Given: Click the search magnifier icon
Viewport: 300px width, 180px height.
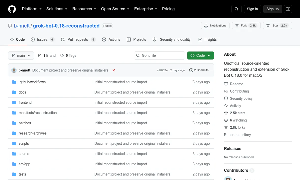Looking at the screenshot, I should [x=236, y=9].
